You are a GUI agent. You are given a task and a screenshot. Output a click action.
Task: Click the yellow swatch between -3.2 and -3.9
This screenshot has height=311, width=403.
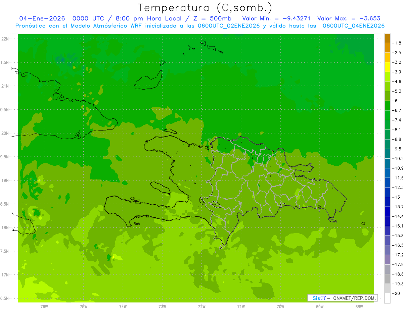click(x=387, y=67)
